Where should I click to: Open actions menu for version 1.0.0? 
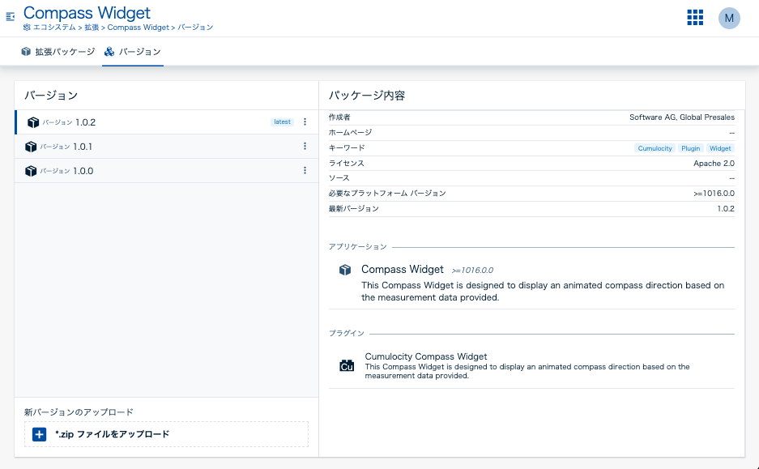pyautogui.click(x=305, y=170)
